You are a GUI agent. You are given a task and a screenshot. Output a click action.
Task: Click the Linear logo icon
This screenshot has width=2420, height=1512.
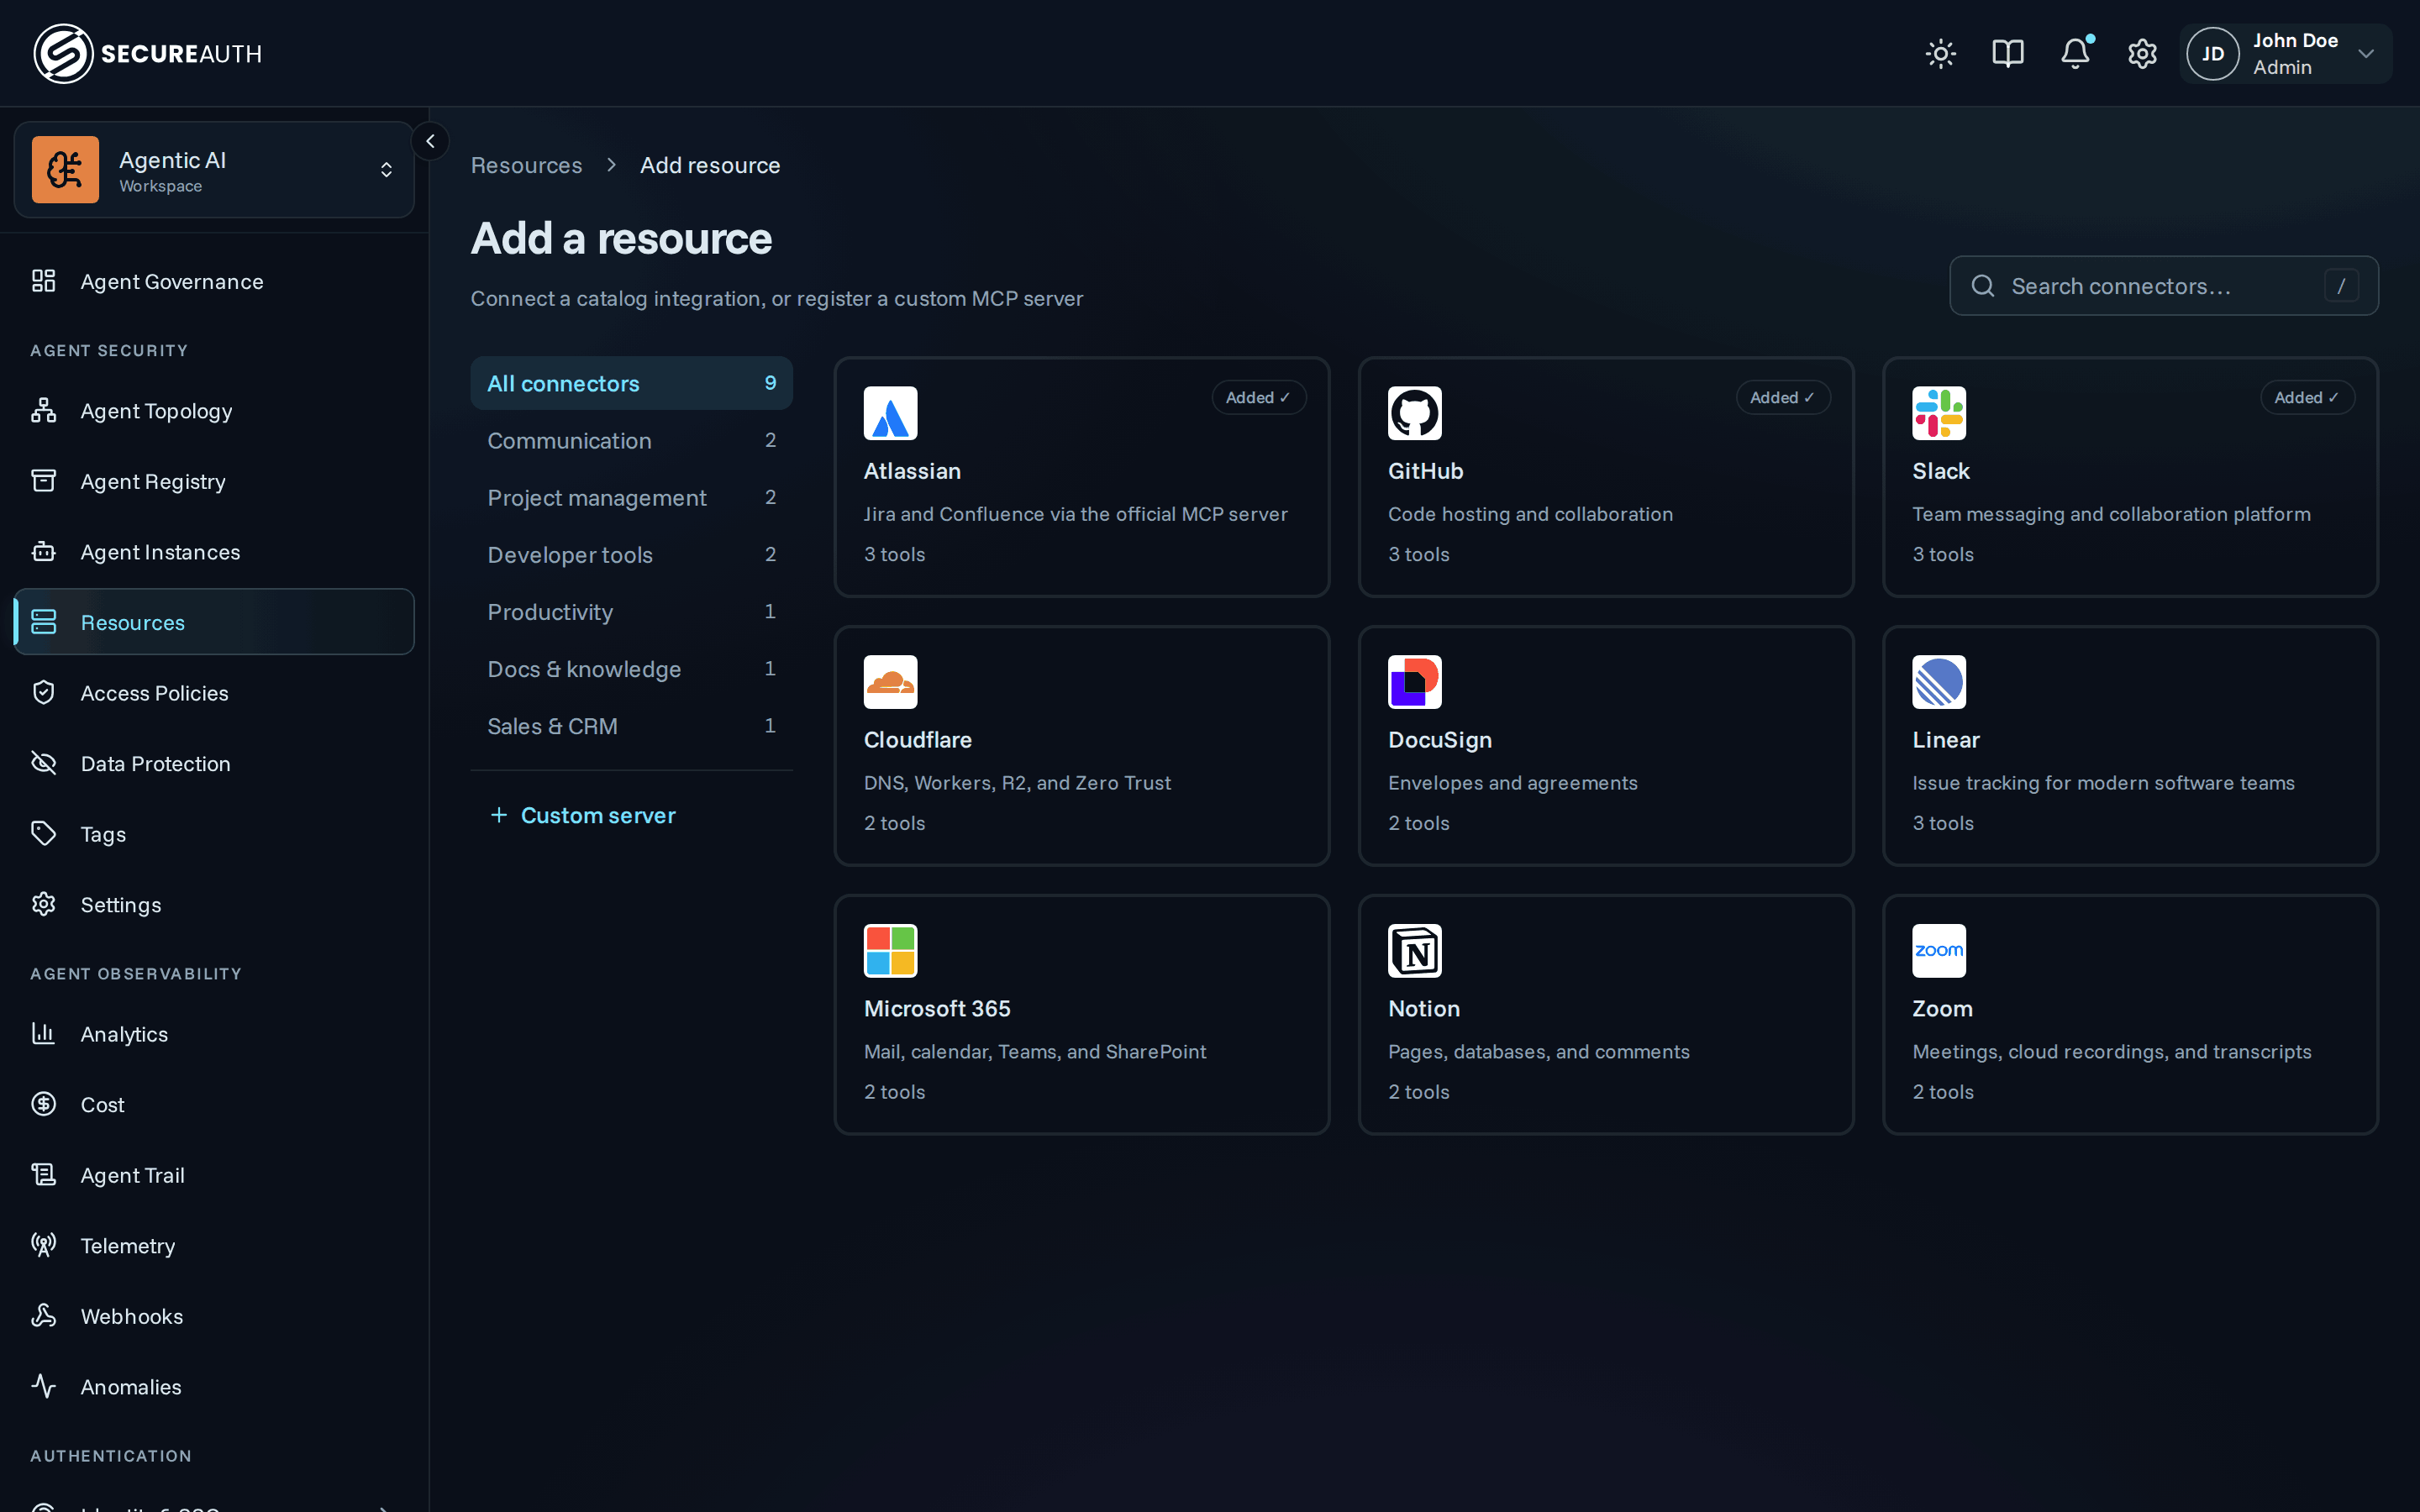pyautogui.click(x=1938, y=682)
